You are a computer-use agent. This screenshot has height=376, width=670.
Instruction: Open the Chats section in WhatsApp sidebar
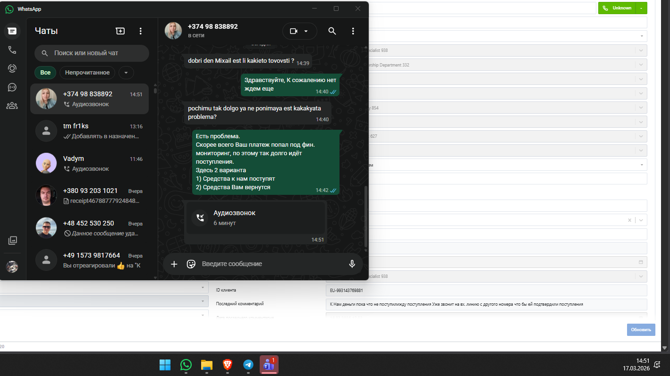(12, 31)
